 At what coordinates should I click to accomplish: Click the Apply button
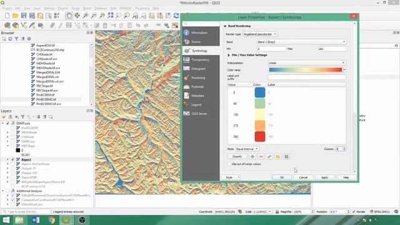click(324, 177)
